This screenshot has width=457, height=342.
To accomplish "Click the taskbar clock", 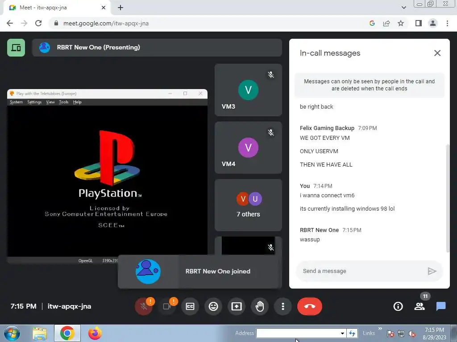I will 435,334.
